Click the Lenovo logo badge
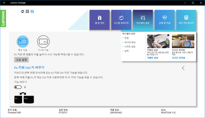 pyautogui.click(x=3, y=18)
